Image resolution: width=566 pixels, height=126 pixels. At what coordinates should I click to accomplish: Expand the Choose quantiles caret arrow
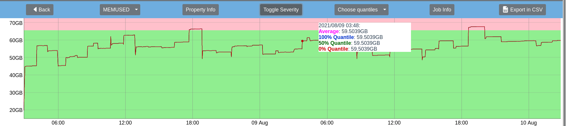point(384,10)
